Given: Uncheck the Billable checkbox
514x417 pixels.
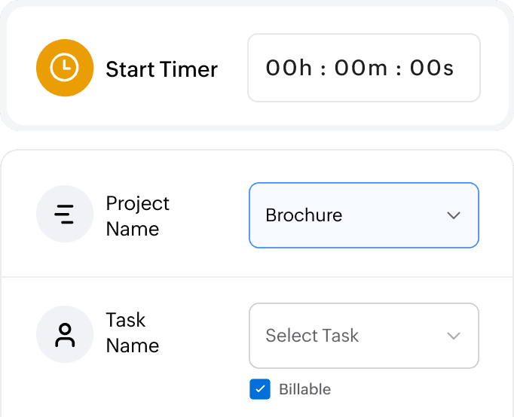Looking at the screenshot, I should [x=260, y=389].
